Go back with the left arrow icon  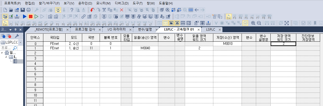coord(197,10)
